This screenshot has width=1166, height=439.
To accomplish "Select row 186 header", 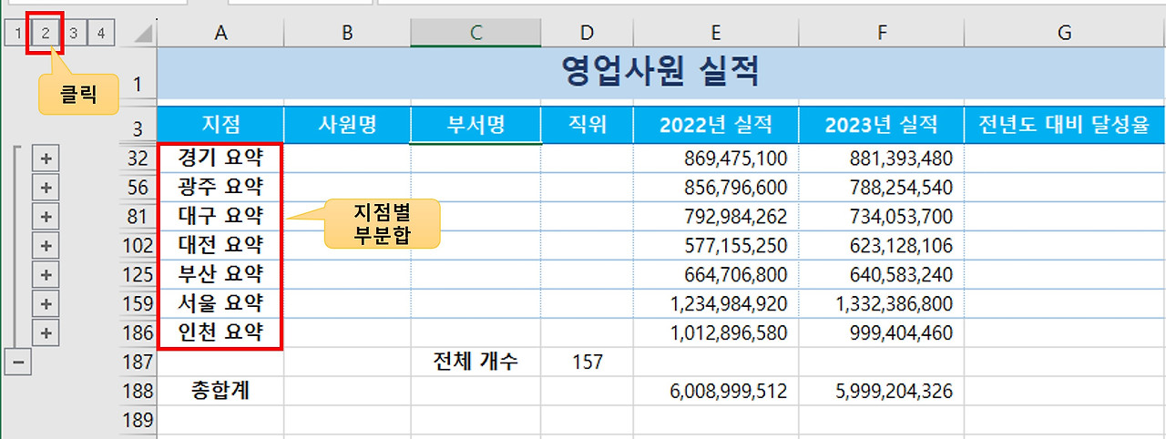I will tap(138, 332).
